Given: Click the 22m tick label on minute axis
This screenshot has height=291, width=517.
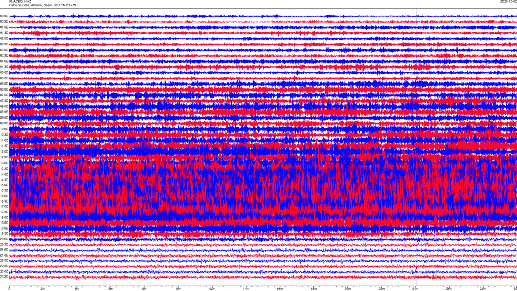Looking at the screenshot, I should click(381, 289).
